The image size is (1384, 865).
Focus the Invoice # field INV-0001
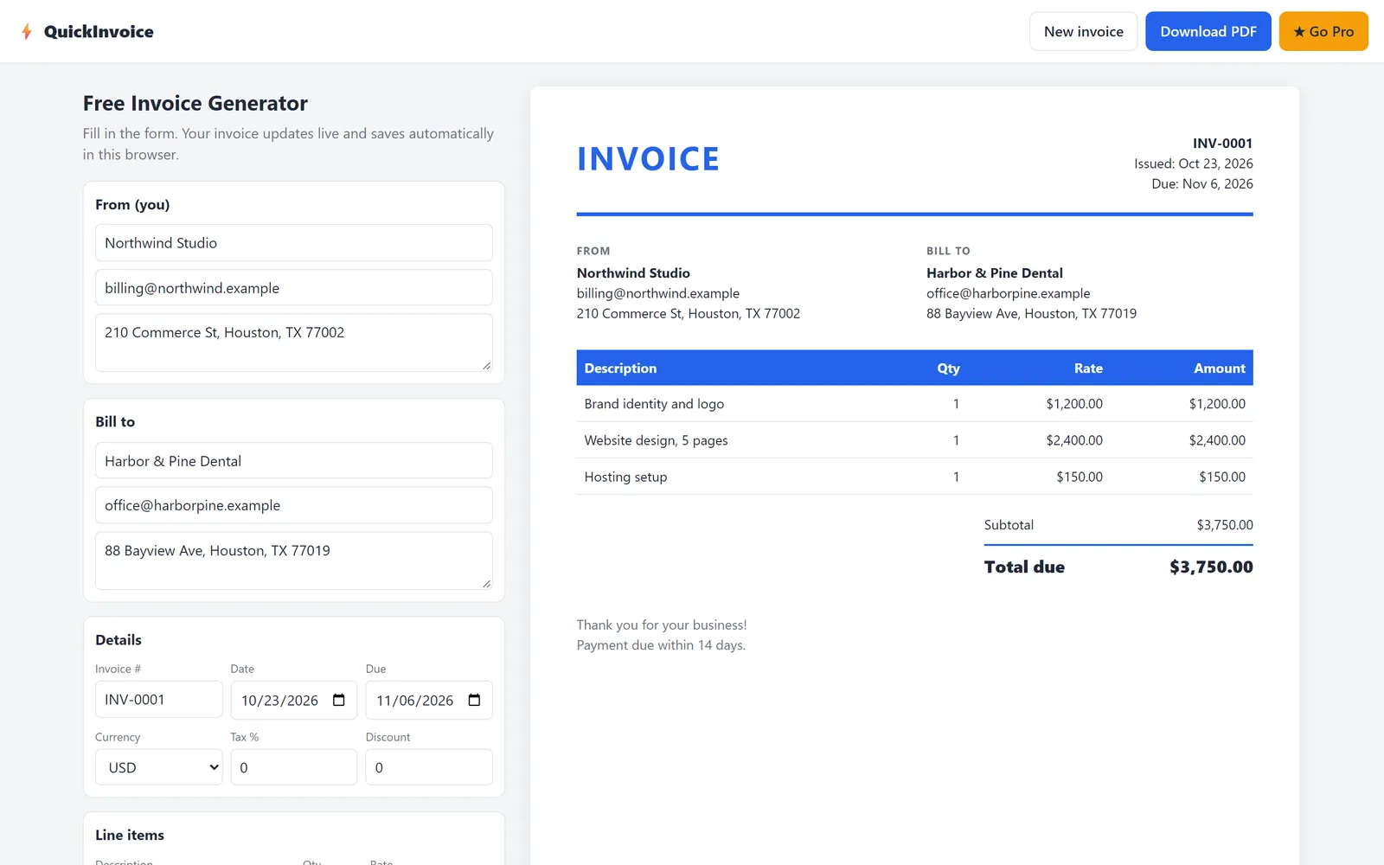tap(158, 699)
